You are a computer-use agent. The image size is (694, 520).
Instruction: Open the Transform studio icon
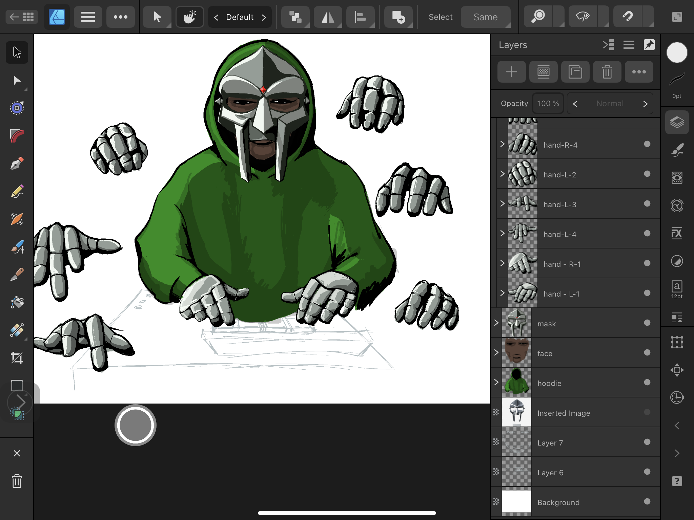click(677, 342)
